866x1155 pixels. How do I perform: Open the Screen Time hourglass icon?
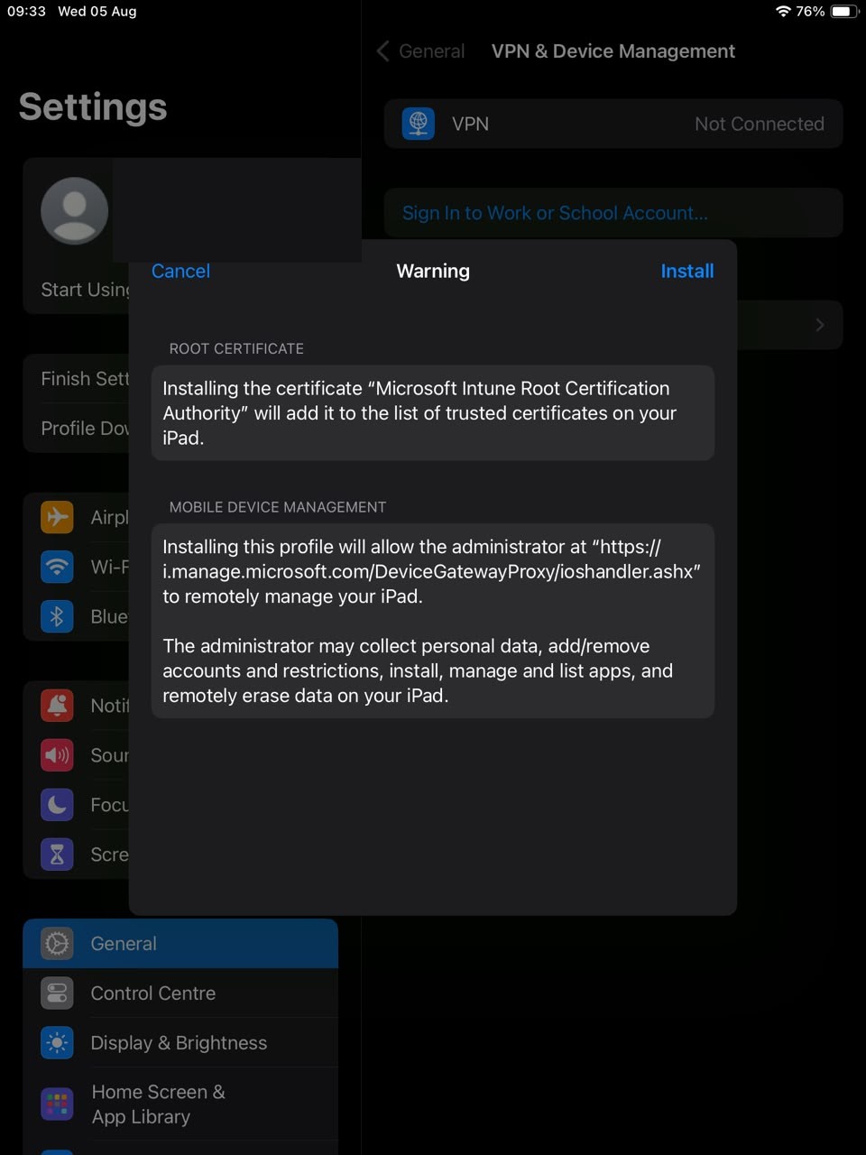57,854
